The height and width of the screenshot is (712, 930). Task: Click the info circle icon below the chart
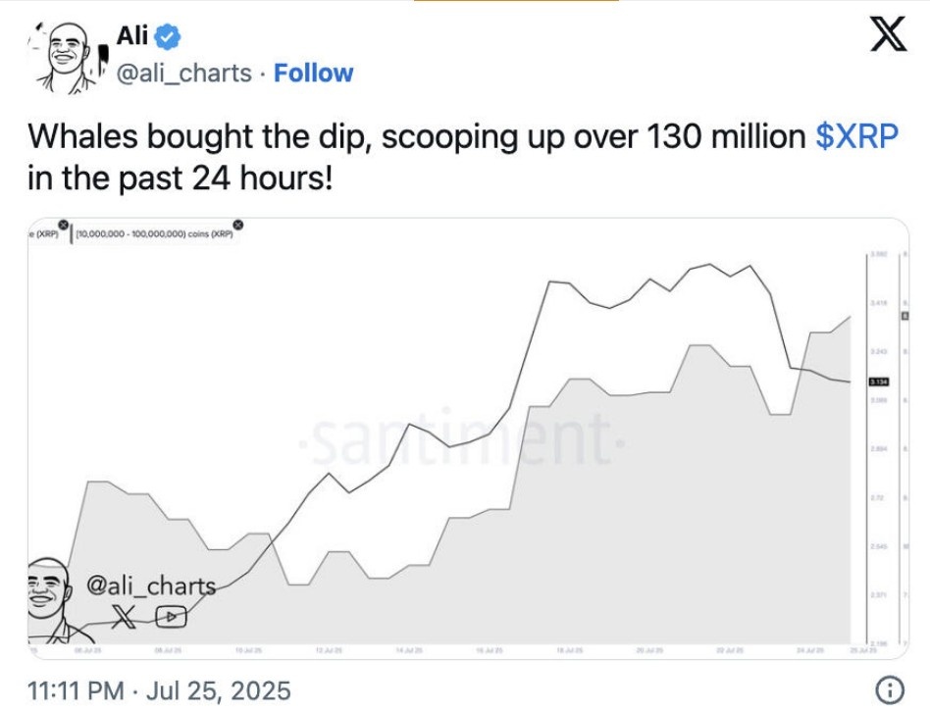[890, 690]
